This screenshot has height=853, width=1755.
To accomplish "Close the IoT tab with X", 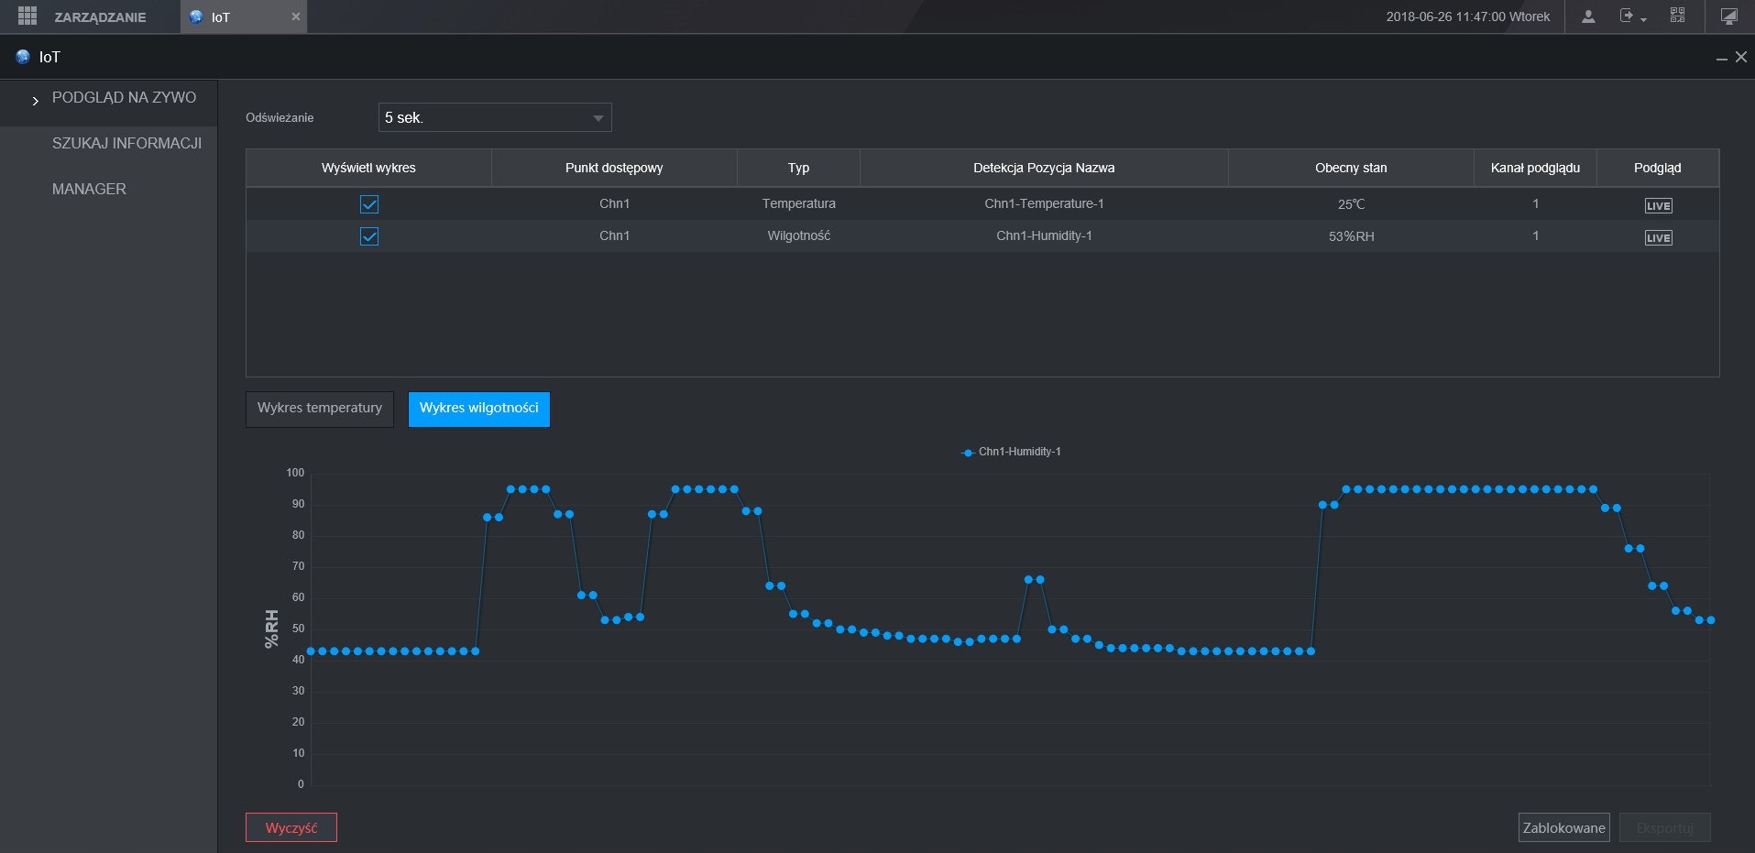I will (295, 16).
